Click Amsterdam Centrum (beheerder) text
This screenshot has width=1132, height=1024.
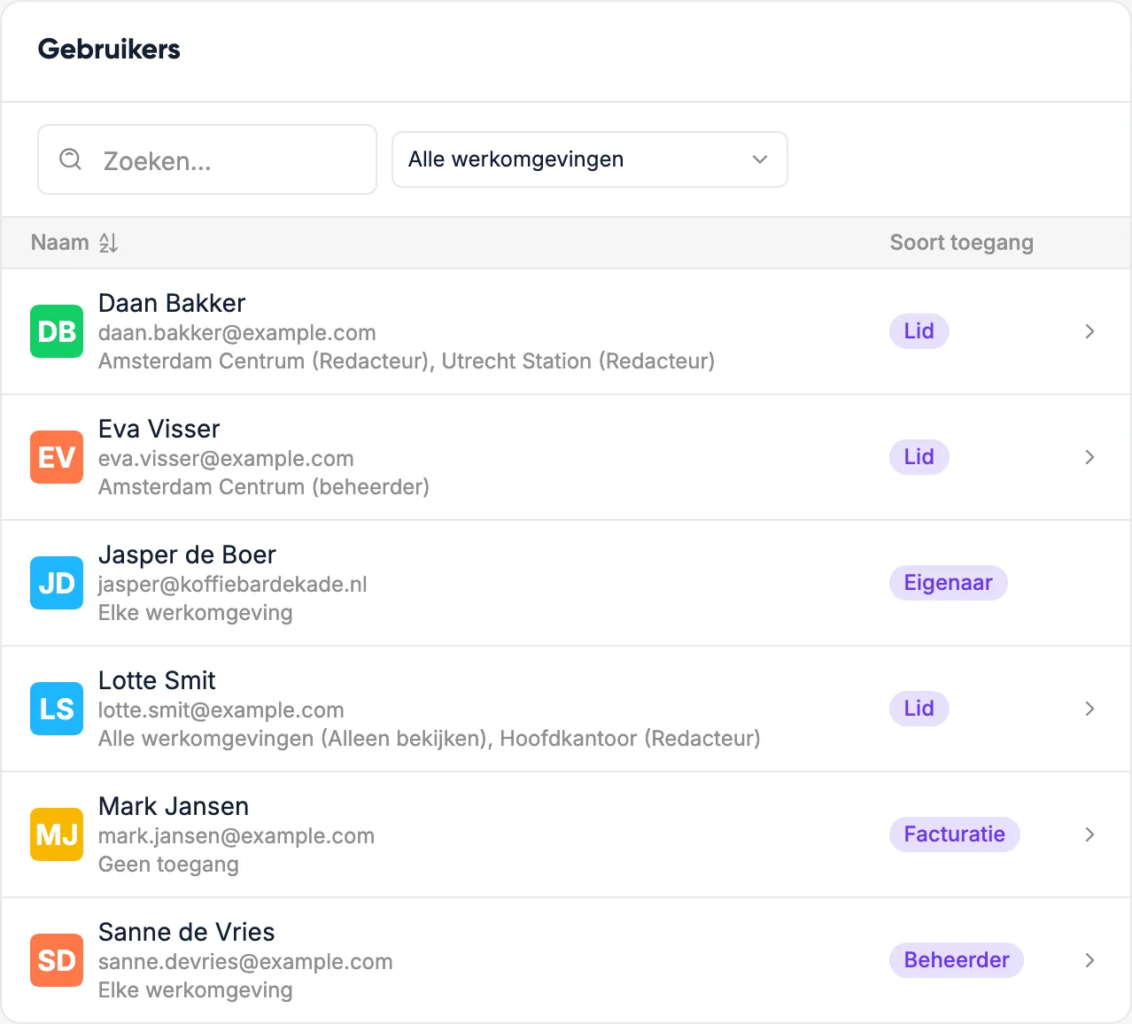tap(264, 487)
